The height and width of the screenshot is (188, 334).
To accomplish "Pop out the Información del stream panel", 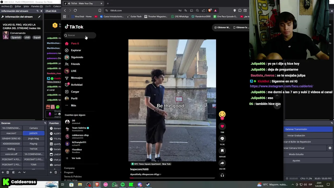I will point(37,11).
